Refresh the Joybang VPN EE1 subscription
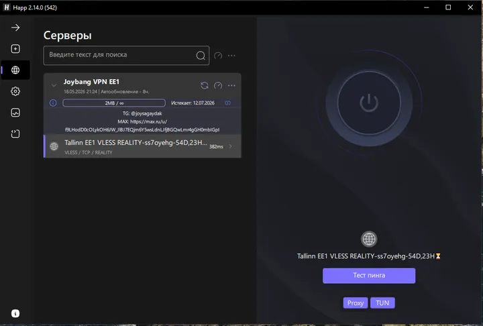The width and height of the screenshot is (483, 326). click(205, 85)
